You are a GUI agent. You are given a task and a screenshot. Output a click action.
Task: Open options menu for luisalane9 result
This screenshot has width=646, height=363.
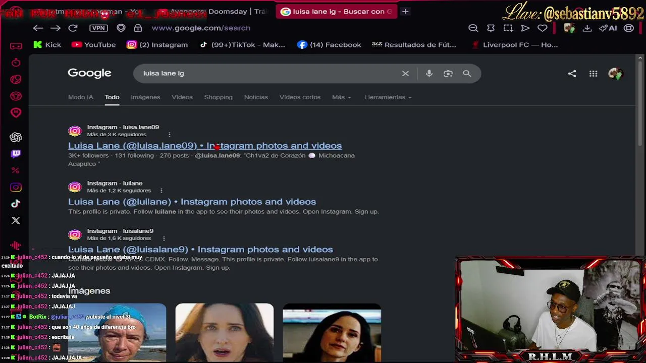pyautogui.click(x=164, y=238)
